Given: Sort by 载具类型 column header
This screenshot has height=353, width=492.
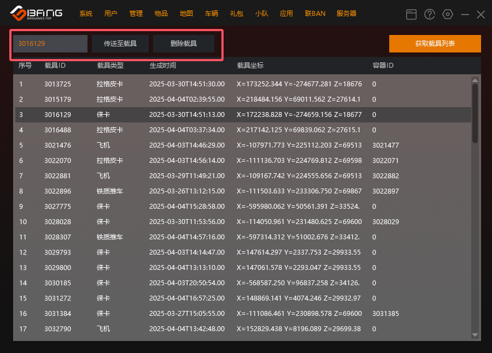Looking at the screenshot, I should coord(110,65).
